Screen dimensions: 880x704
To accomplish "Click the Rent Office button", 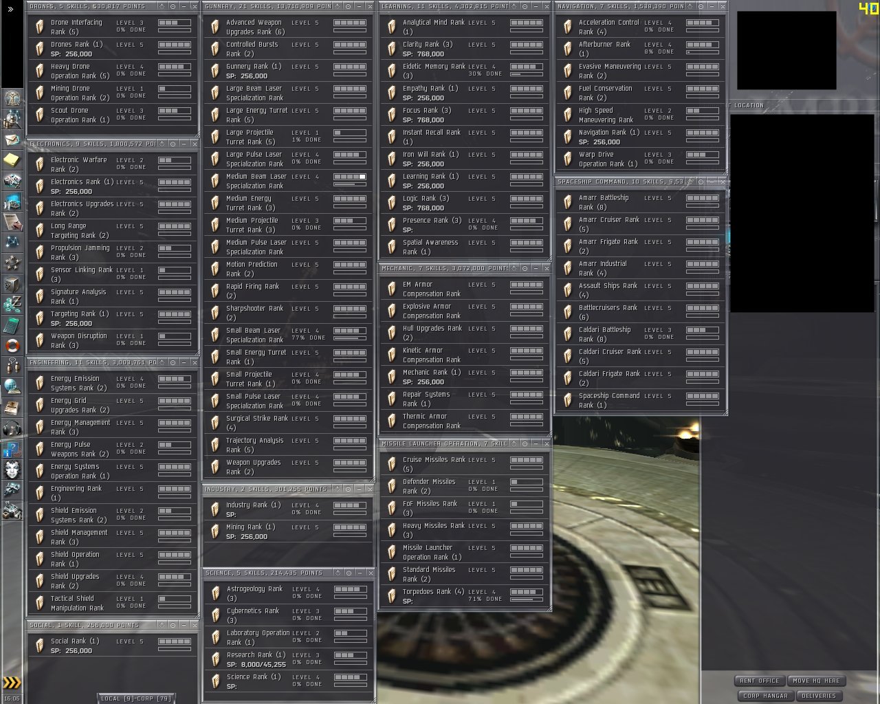I will click(760, 681).
